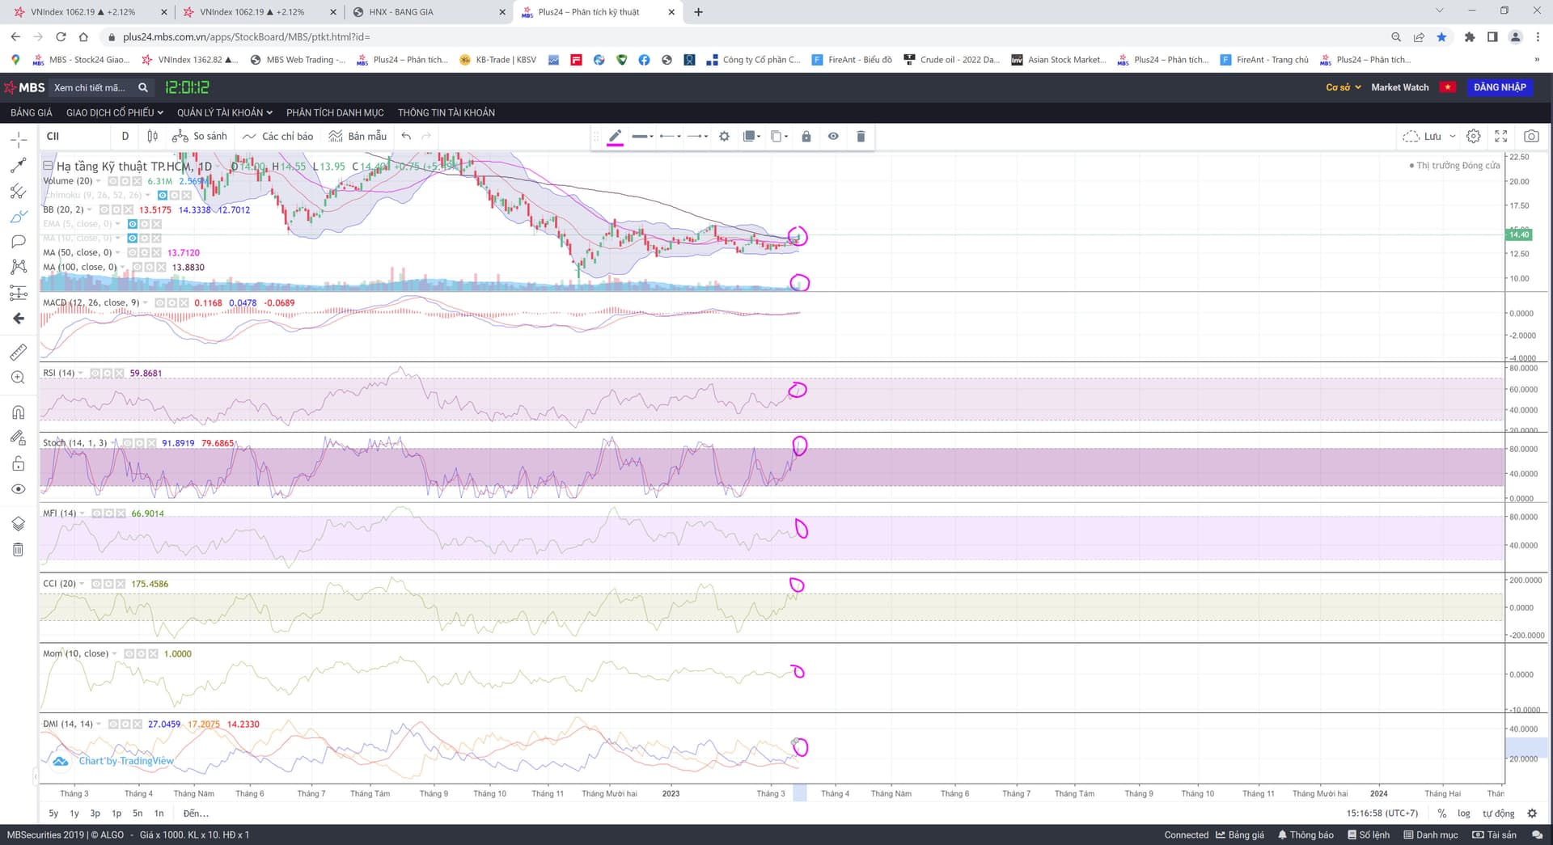The width and height of the screenshot is (1553, 845).
Task: Click the zoom-in magnifier tool
Action: (x=18, y=378)
